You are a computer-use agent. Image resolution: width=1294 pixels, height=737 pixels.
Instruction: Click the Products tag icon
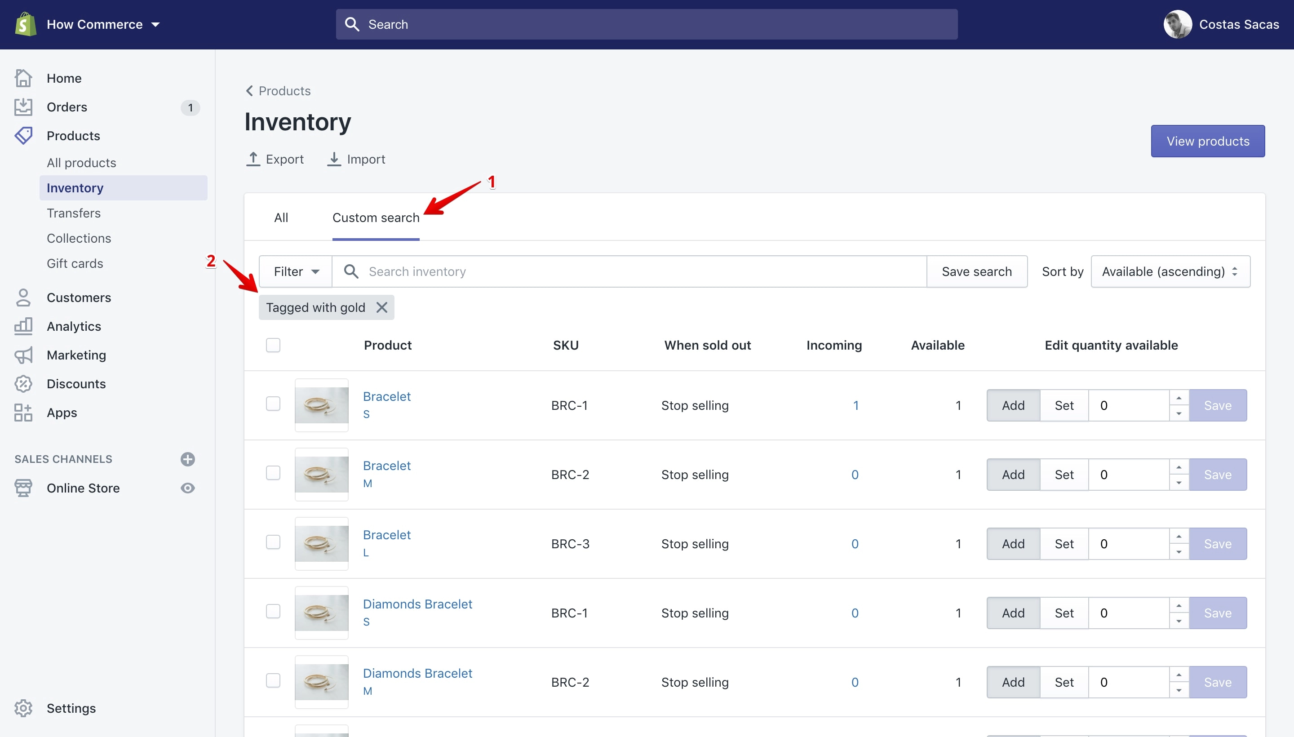point(23,136)
